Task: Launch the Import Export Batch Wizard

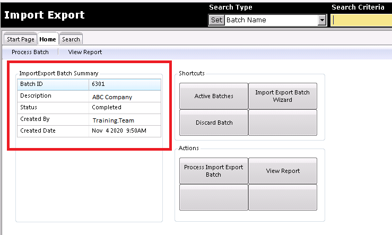Action: click(x=283, y=96)
